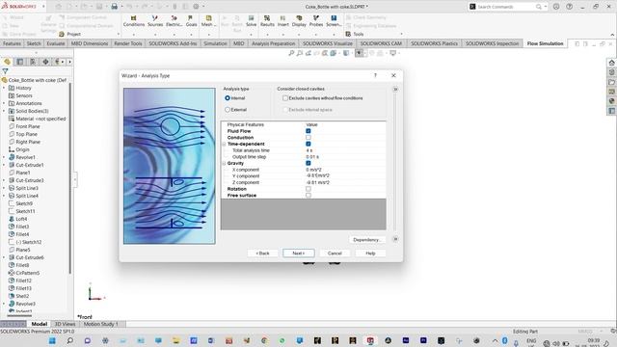Collapse the Time-dependent row
Screen dimensions: 617x347
pos(225,144)
